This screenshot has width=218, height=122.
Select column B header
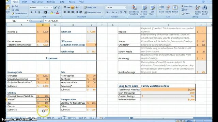tap(43, 25)
